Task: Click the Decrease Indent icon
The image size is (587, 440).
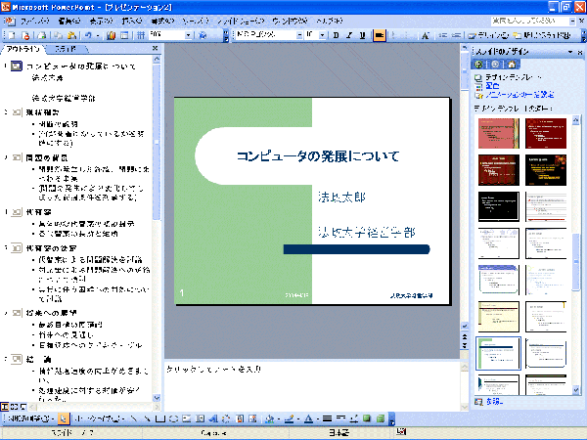Action: [x=443, y=35]
